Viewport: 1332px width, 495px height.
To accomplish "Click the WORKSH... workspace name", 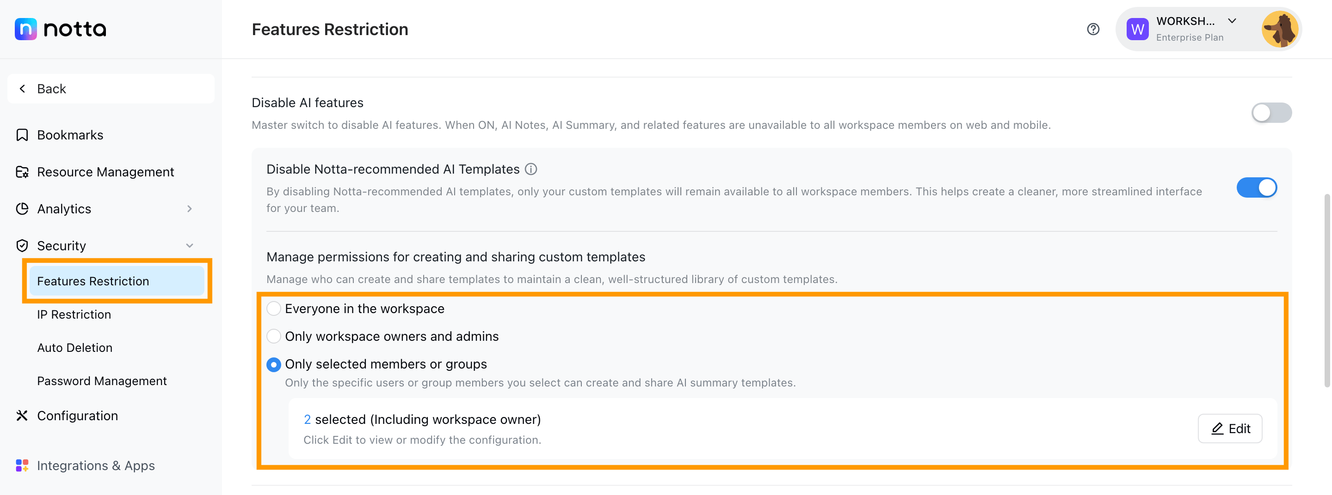I will pyautogui.click(x=1185, y=21).
